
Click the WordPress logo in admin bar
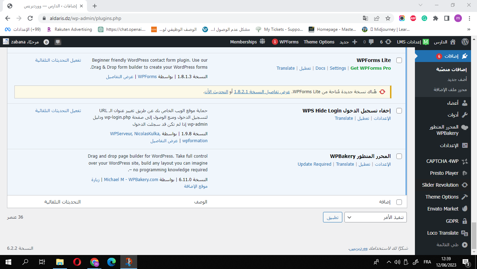[x=465, y=42]
